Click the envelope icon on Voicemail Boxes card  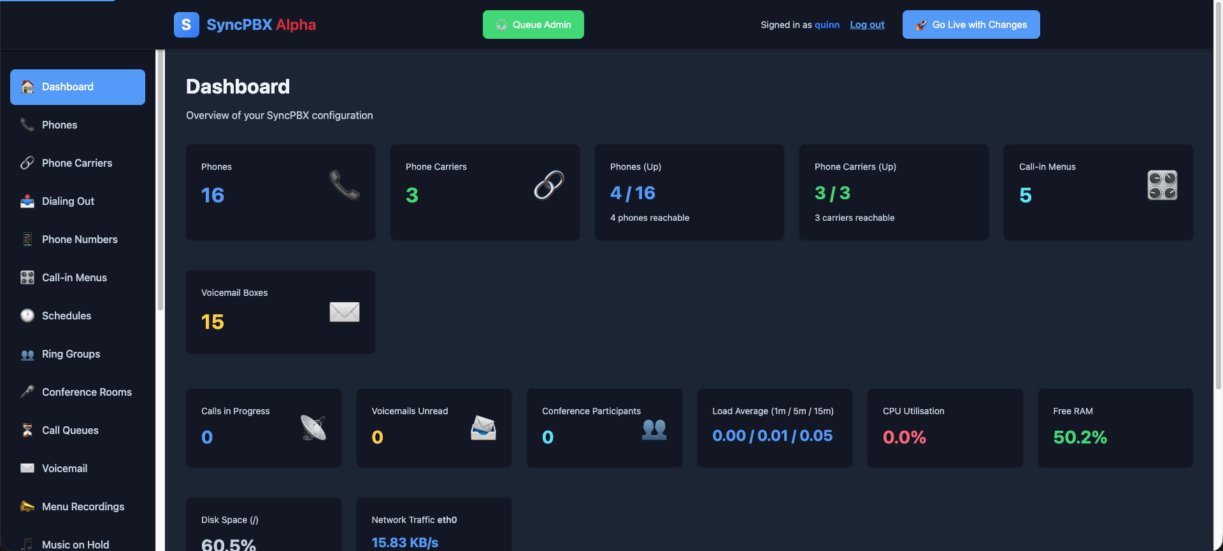(x=345, y=312)
